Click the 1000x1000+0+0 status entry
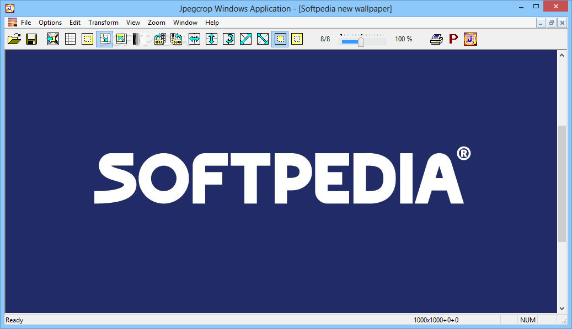This screenshot has height=329, width=572. (x=436, y=320)
